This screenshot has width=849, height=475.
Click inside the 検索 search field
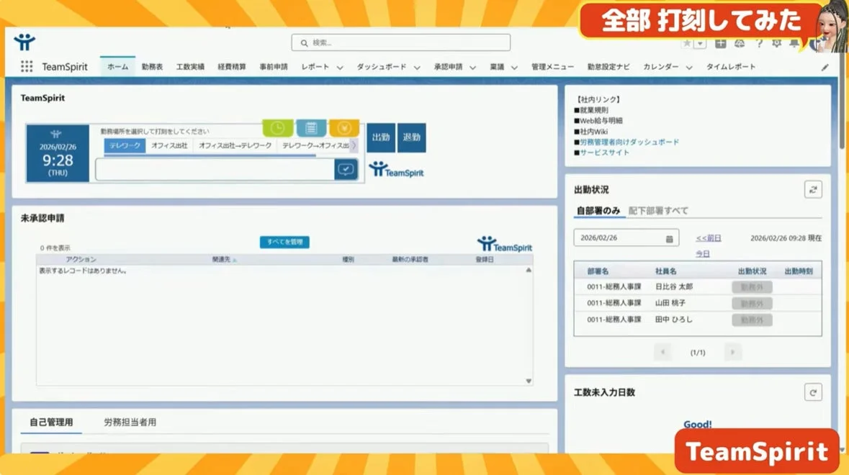pyautogui.click(x=399, y=42)
